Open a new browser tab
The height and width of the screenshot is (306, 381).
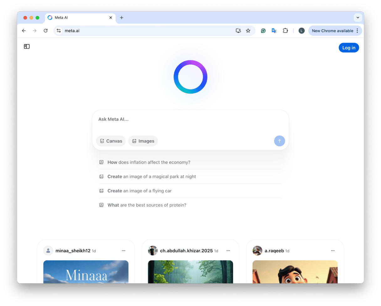point(122,18)
